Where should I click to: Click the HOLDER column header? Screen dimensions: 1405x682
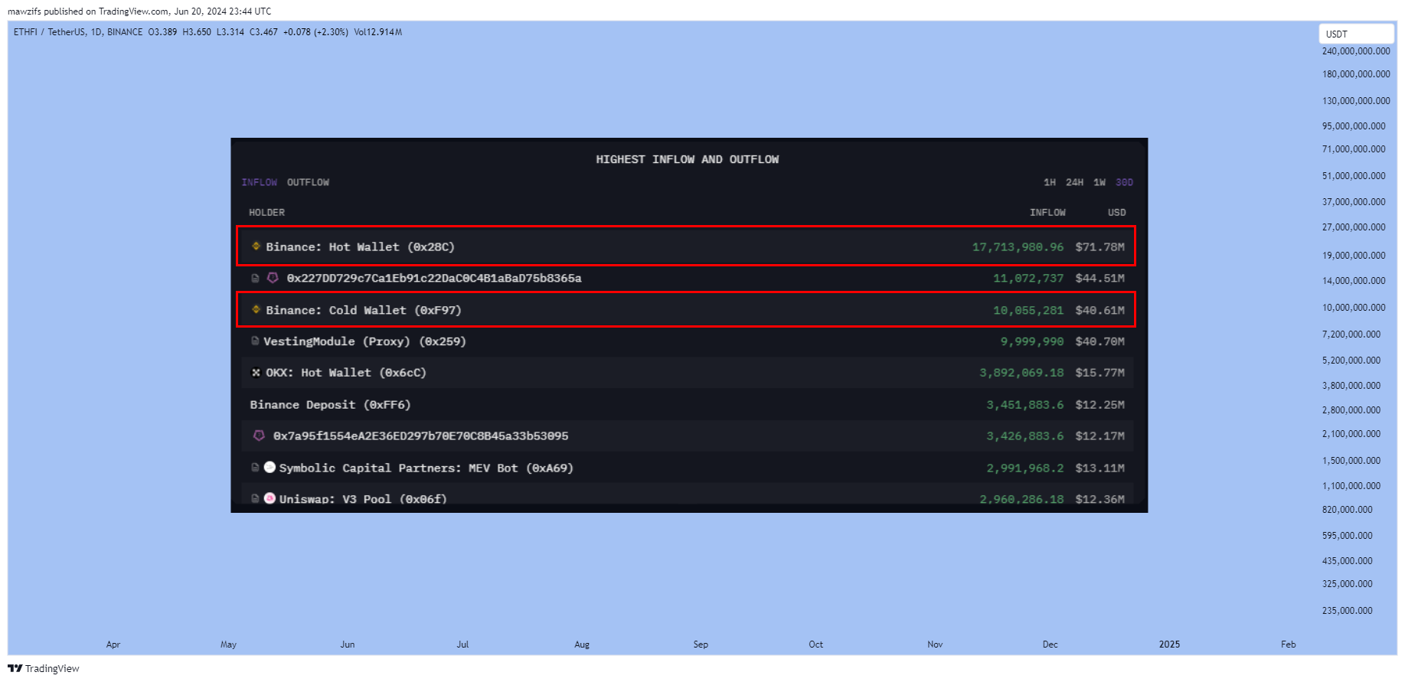[x=266, y=212]
